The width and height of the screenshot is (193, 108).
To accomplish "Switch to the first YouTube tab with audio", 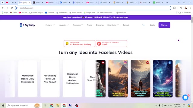I will coord(11,2).
